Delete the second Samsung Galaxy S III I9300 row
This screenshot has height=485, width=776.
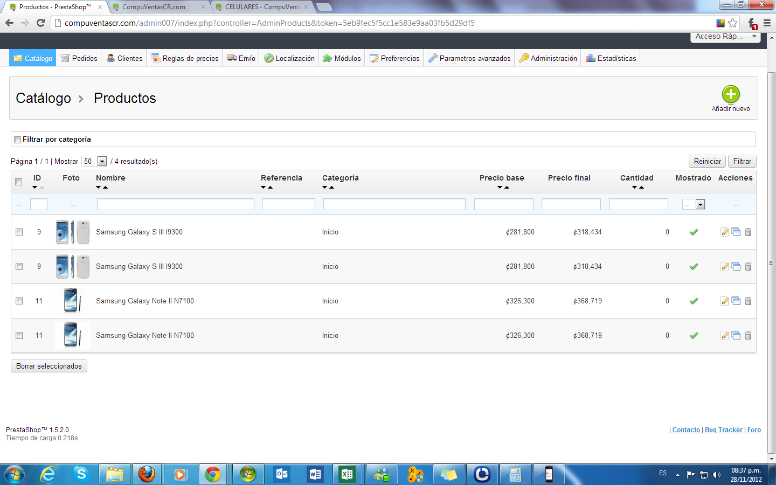point(748,267)
